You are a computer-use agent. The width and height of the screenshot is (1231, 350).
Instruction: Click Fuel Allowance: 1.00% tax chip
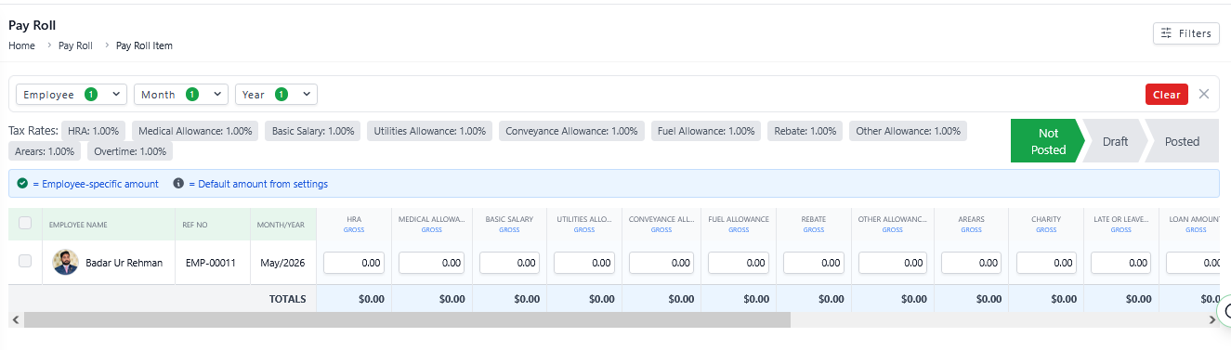pyautogui.click(x=706, y=131)
